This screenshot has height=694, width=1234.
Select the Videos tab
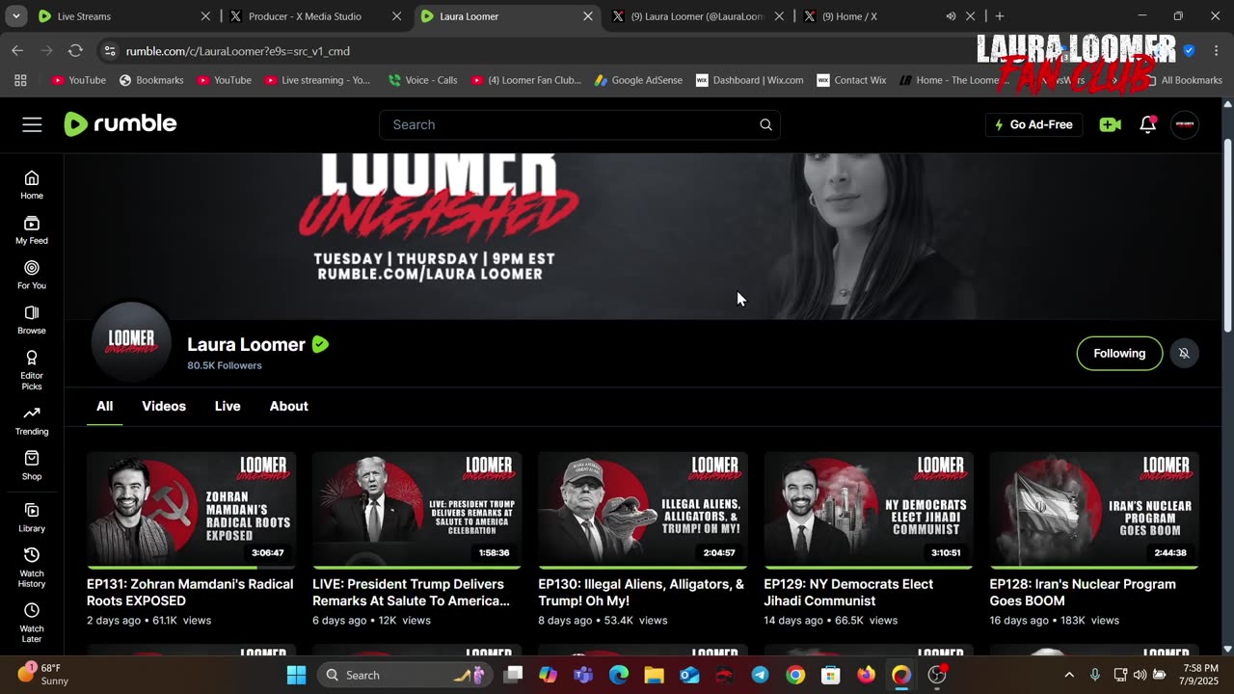pos(164,406)
